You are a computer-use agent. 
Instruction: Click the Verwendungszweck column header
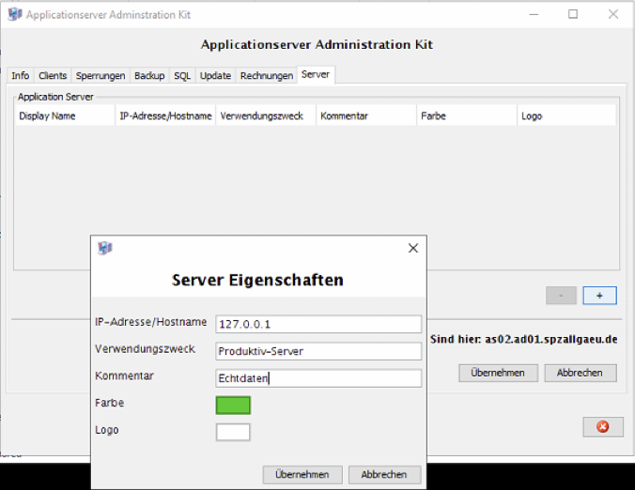(x=266, y=116)
